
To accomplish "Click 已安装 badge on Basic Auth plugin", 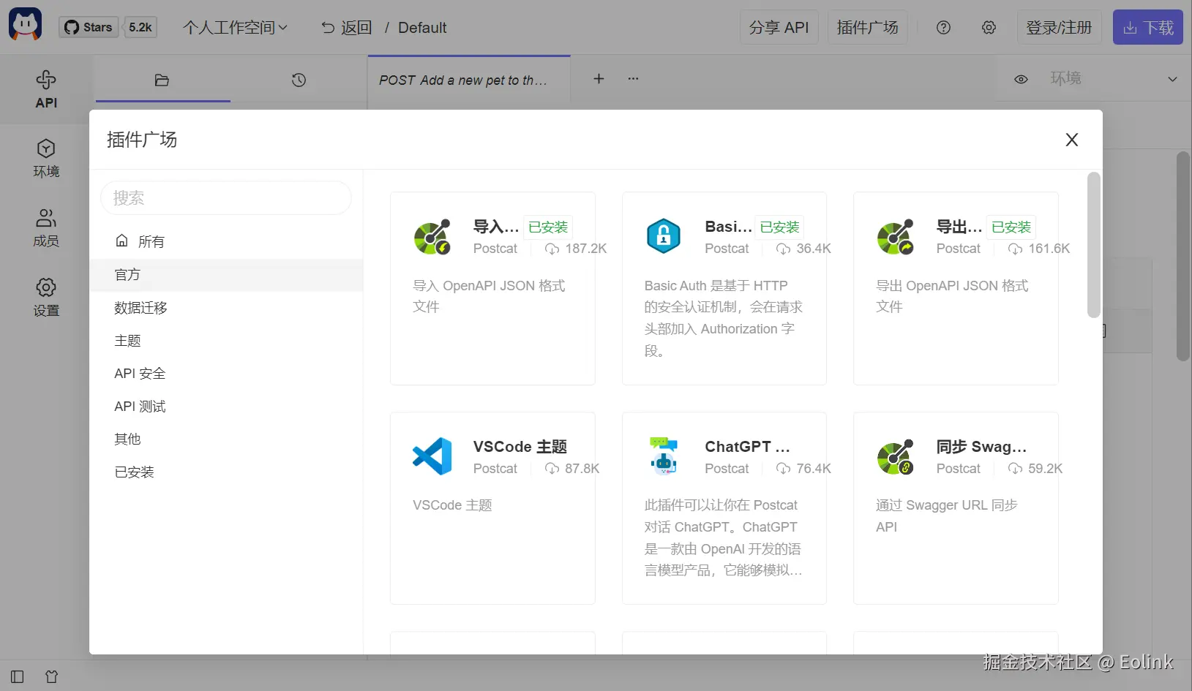I will click(x=779, y=227).
